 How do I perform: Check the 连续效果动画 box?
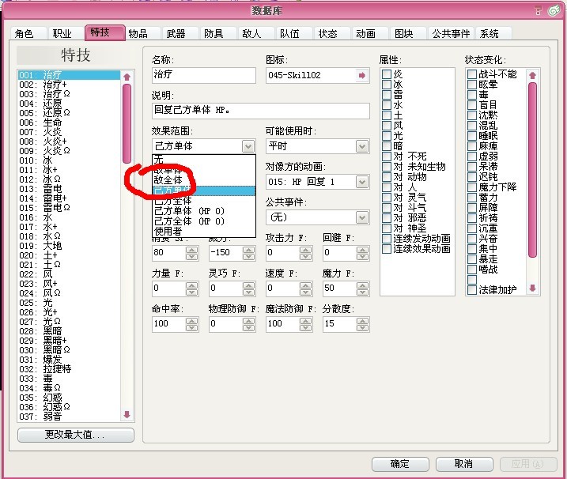click(387, 249)
